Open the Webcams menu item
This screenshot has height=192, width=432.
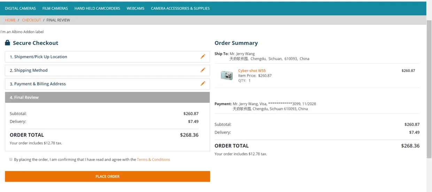coord(136,8)
